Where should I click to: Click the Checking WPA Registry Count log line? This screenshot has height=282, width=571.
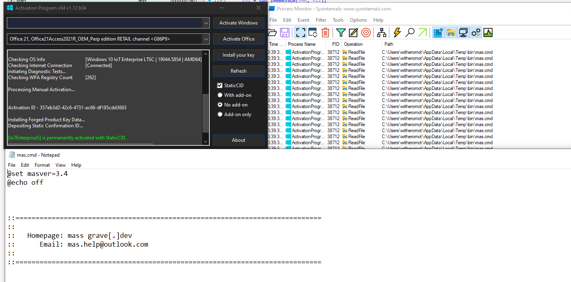(52, 78)
